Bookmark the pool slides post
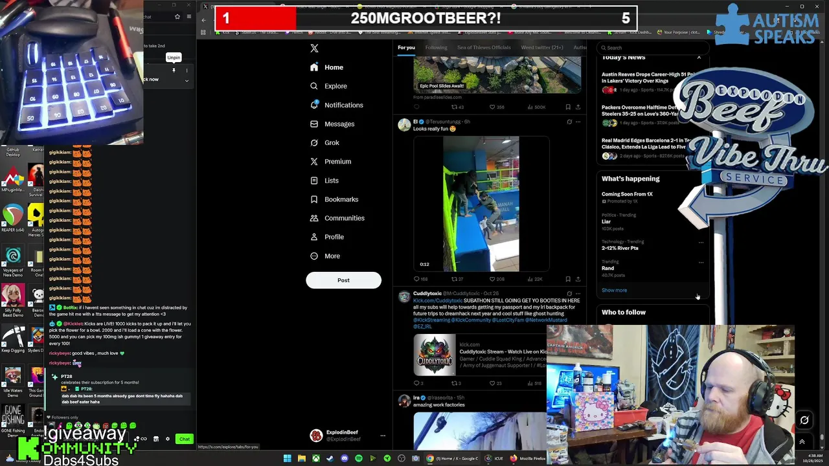Image resolution: width=829 pixels, height=466 pixels. (568, 107)
